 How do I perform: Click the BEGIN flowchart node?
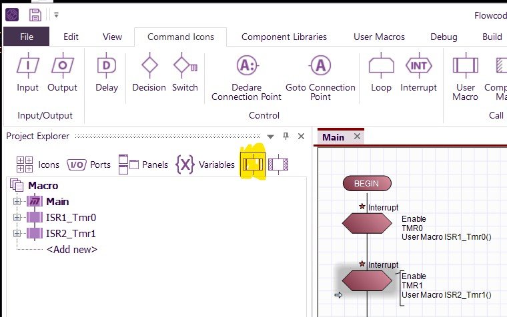click(x=367, y=183)
